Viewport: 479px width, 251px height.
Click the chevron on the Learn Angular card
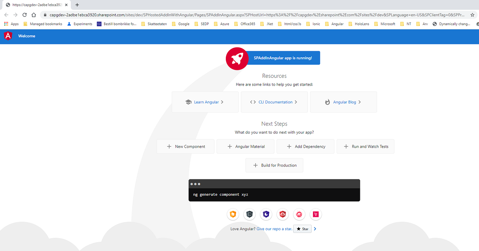point(222,102)
